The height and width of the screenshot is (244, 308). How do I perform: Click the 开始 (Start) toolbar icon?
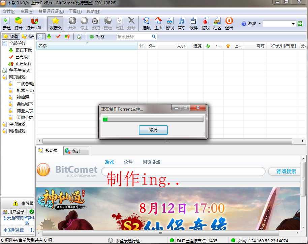pyautogui.click(x=72, y=23)
